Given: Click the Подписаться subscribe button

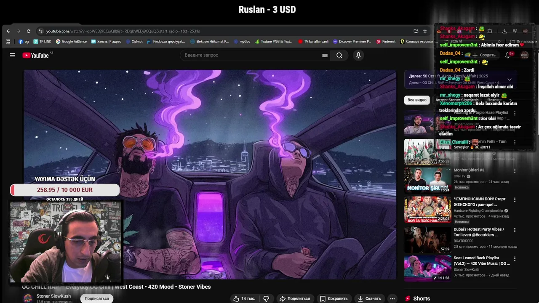Looking at the screenshot, I should (97, 298).
